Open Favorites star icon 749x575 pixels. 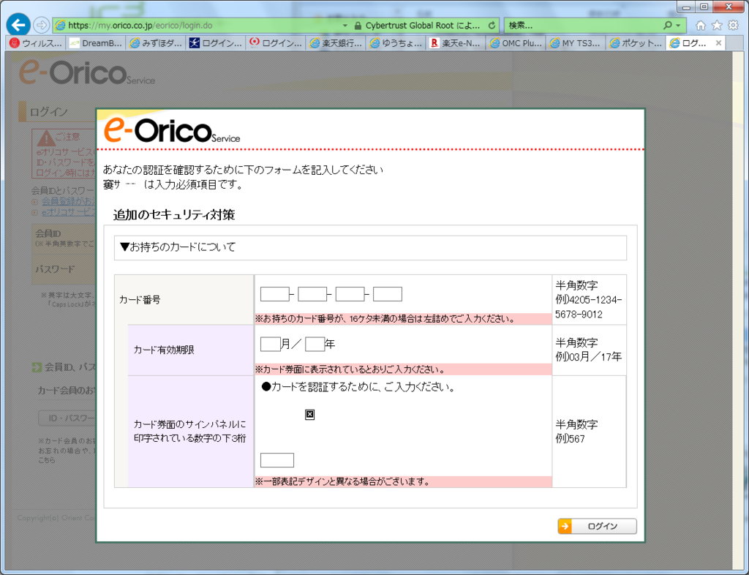coord(717,26)
